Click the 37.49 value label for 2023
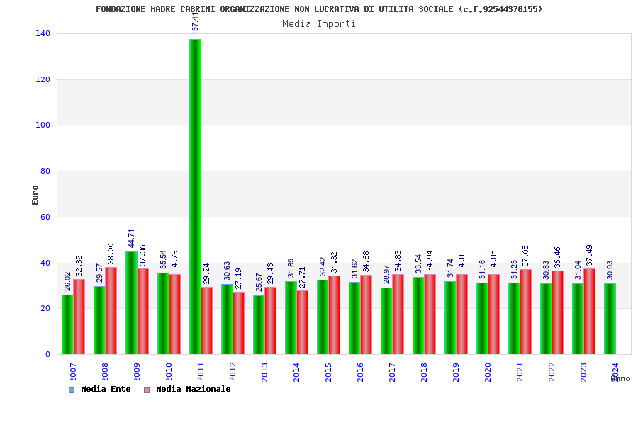638x425 pixels. 590,255
